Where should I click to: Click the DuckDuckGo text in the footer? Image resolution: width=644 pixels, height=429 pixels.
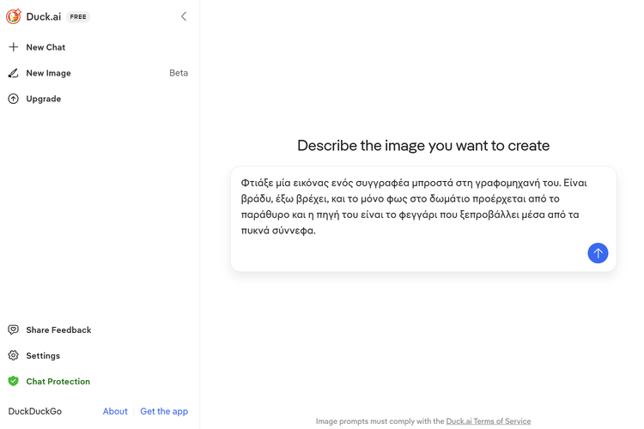pos(35,411)
